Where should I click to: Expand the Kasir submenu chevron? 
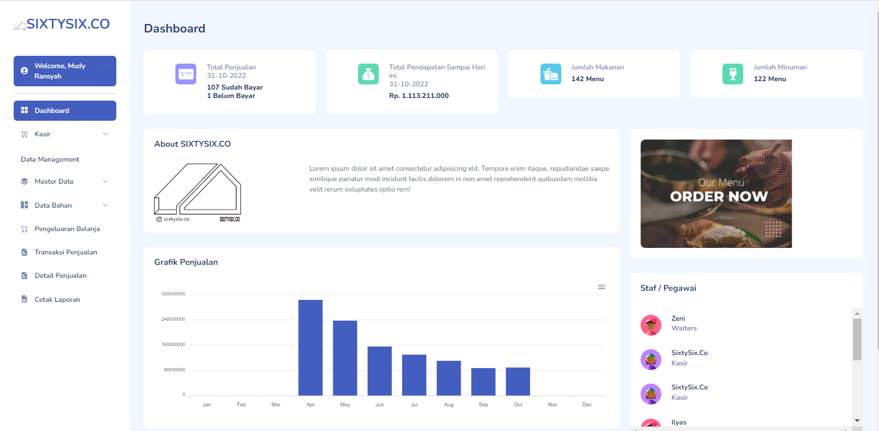[x=105, y=134]
